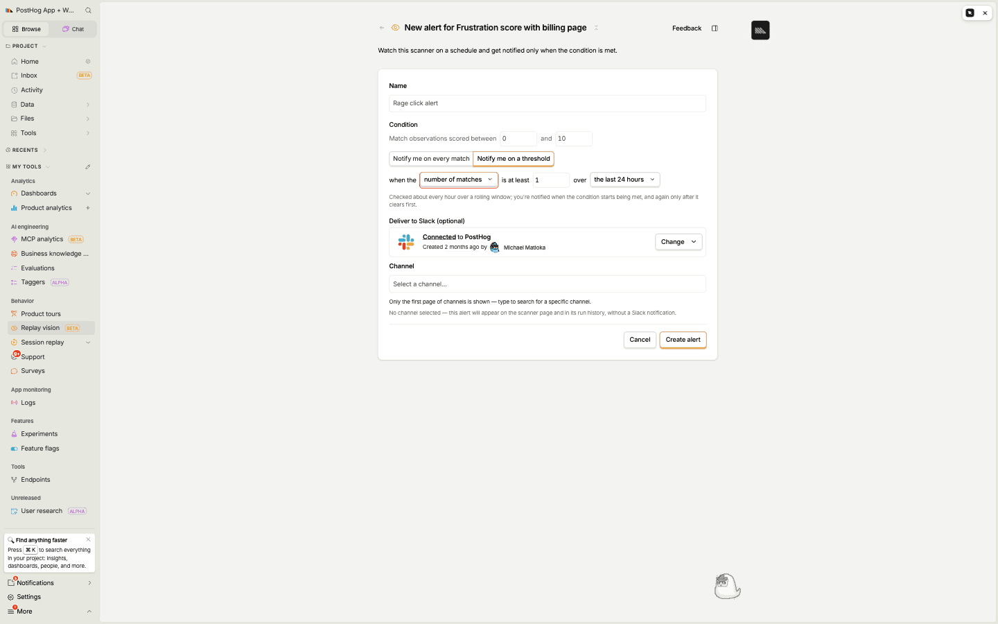Image resolution: width=998 pixels, height=624 pixels.
Task: Click the Business knowledge icon
Action: click(x=14, y=254)
